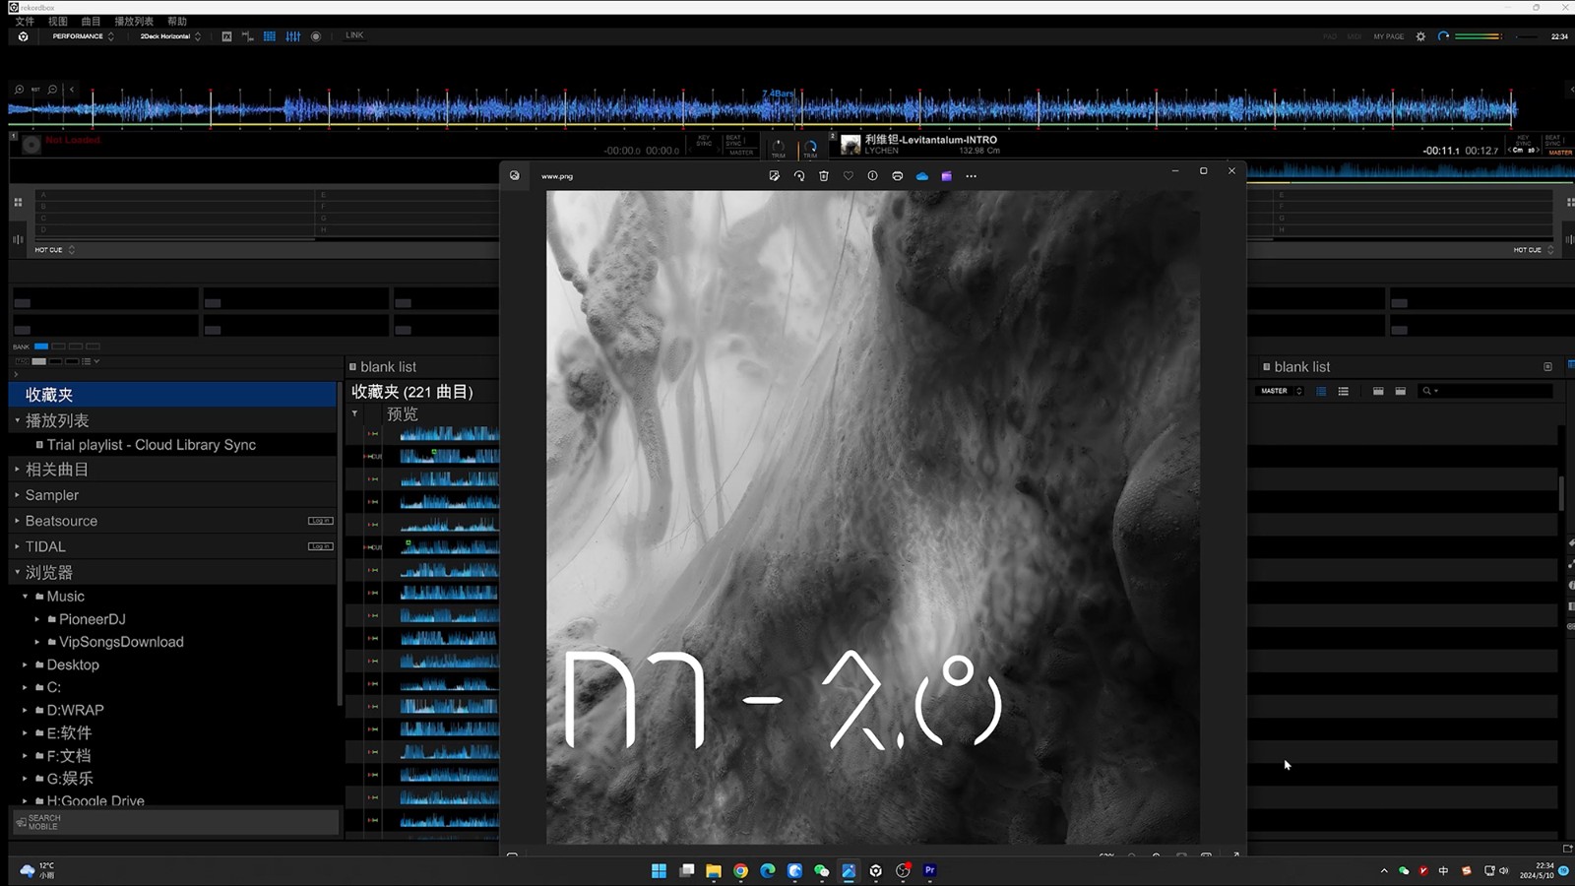Expand the Sampler tree node
This screenshot has height=886, width=1575.
click(x=17, y=495)
